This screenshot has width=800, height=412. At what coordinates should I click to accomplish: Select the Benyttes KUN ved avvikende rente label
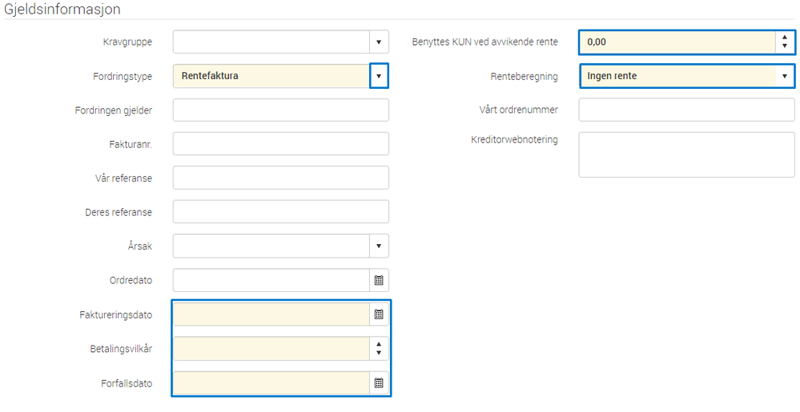click(x=484, y=42)
